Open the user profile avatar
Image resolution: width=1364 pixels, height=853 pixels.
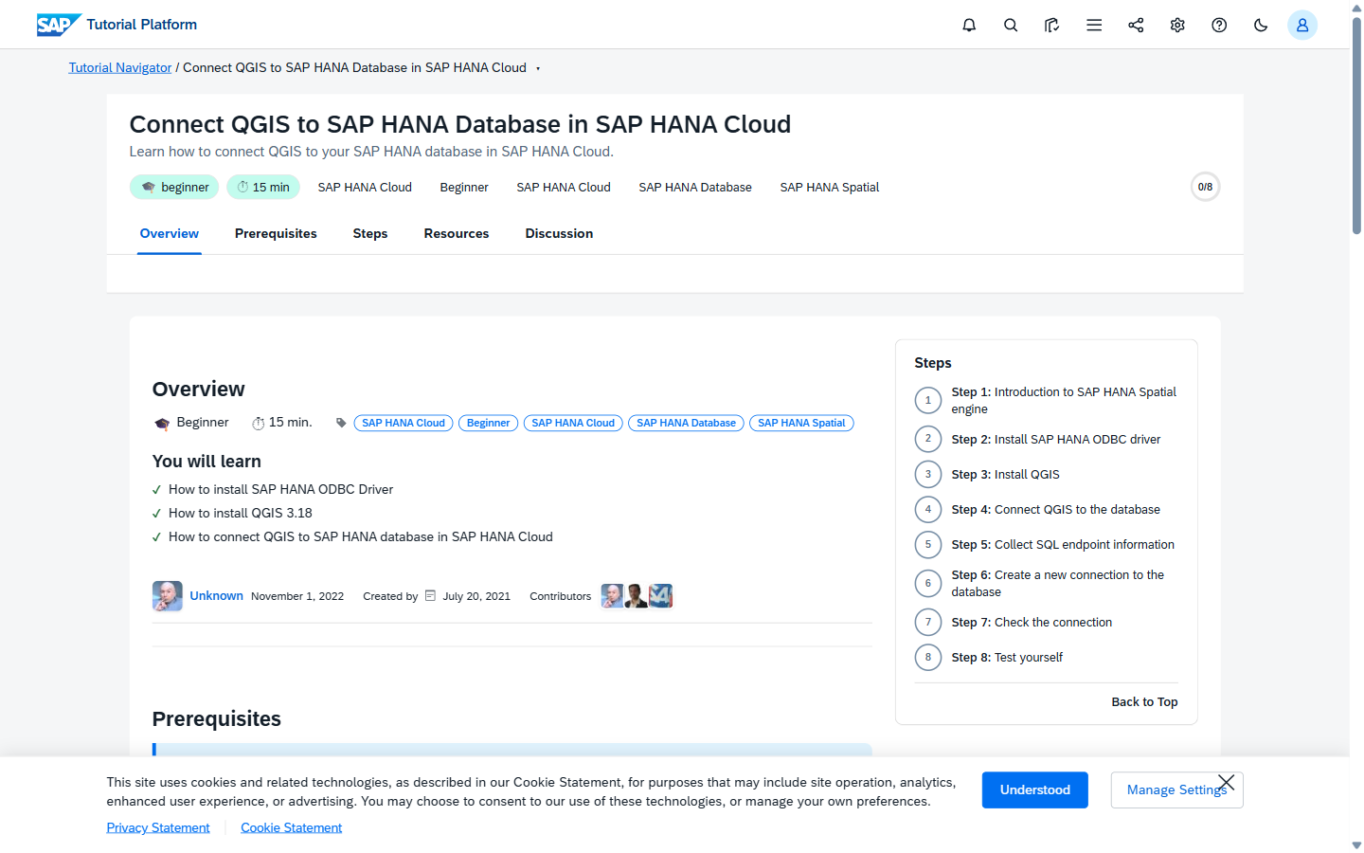click(x=1302, y=25)
